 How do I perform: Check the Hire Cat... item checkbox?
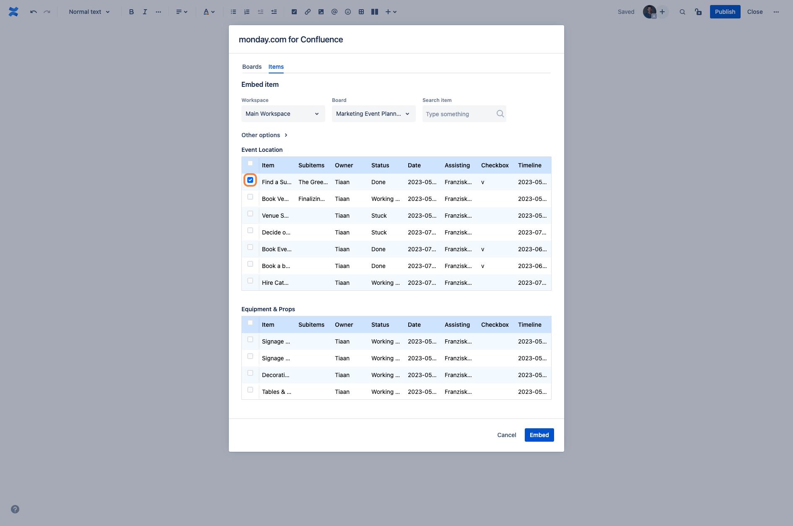[250, 281]
